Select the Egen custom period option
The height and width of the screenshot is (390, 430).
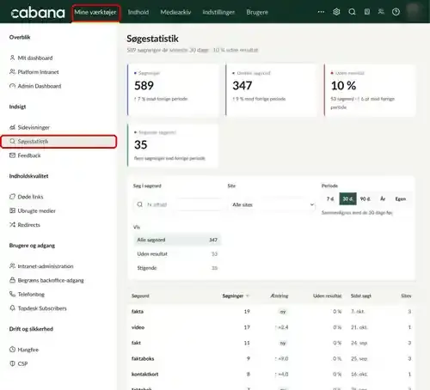401,198
